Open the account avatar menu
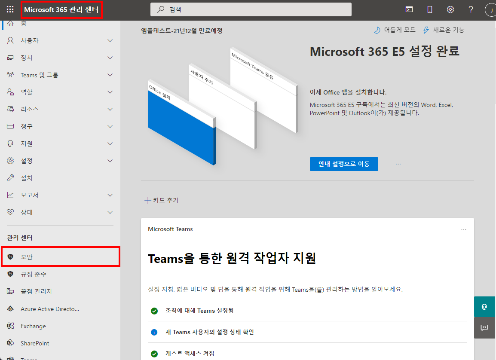The image size is (496, 360). pos(490,10)
